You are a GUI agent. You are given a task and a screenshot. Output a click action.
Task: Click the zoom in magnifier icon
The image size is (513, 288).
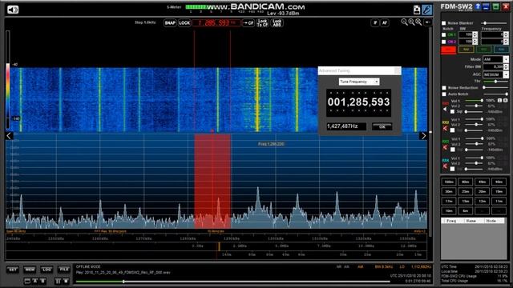[411, 22]
